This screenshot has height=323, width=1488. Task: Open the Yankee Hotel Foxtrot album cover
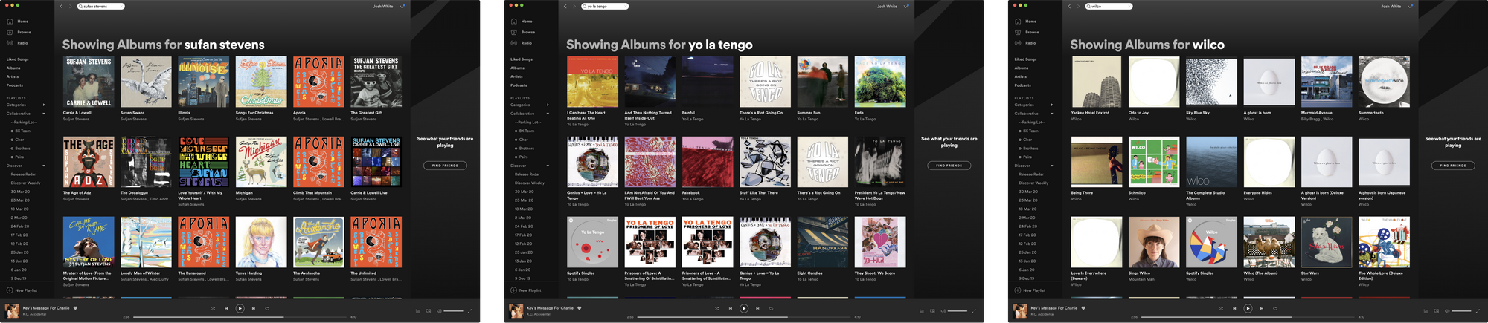coord(1097,82)
